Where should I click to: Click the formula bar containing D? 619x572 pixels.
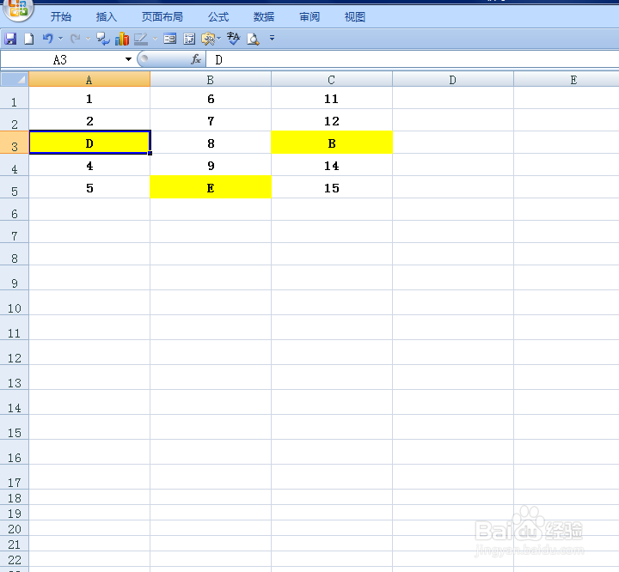(412, 59)
